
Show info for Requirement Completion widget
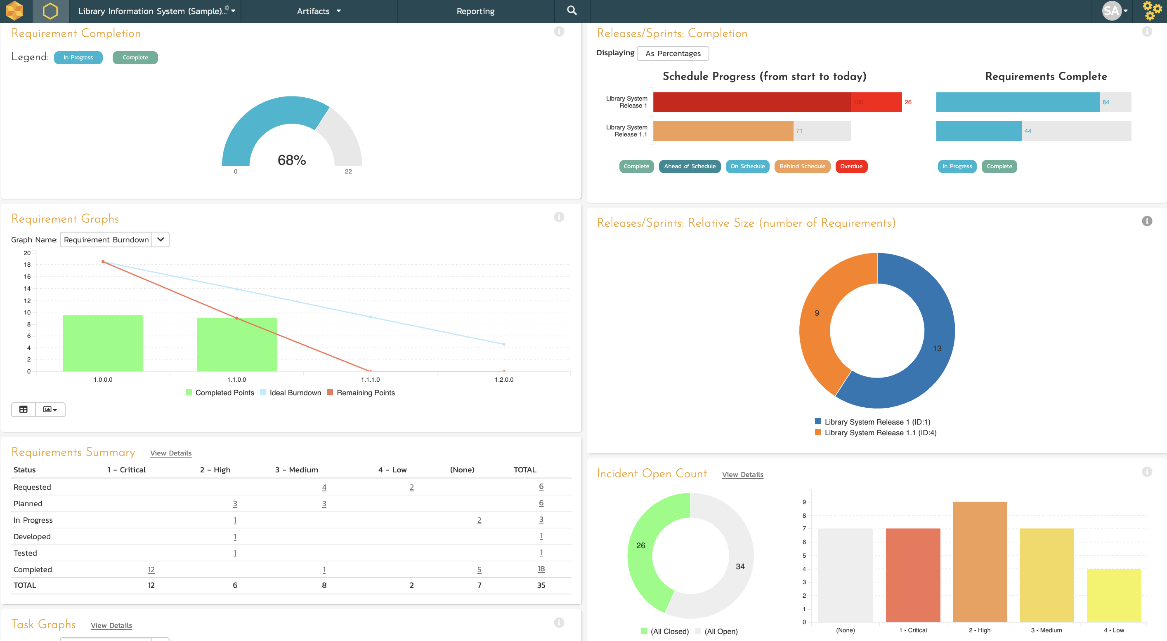pos(559,31)
